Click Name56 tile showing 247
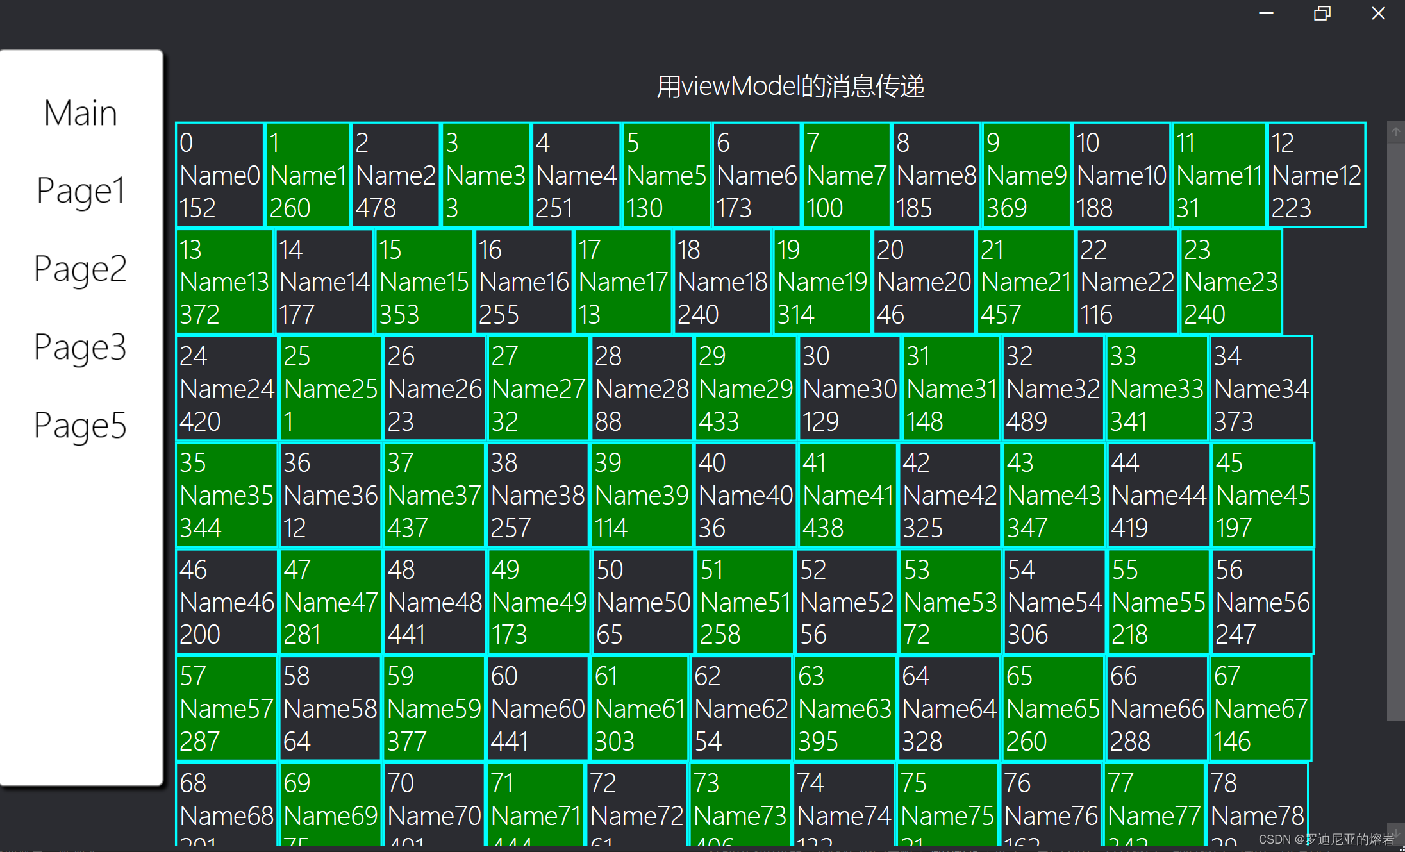1405x852 pixels. pyautogui.click(x=1263, y=601)
